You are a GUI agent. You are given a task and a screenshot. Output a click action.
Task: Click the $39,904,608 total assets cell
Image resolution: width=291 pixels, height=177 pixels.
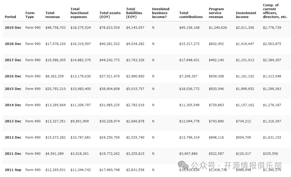109,89
